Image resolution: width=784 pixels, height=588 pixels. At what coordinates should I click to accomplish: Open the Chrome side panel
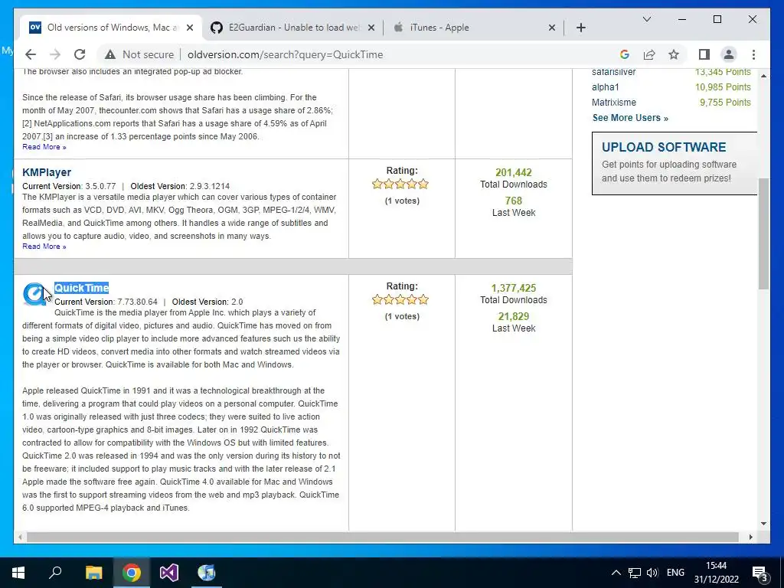704,54
